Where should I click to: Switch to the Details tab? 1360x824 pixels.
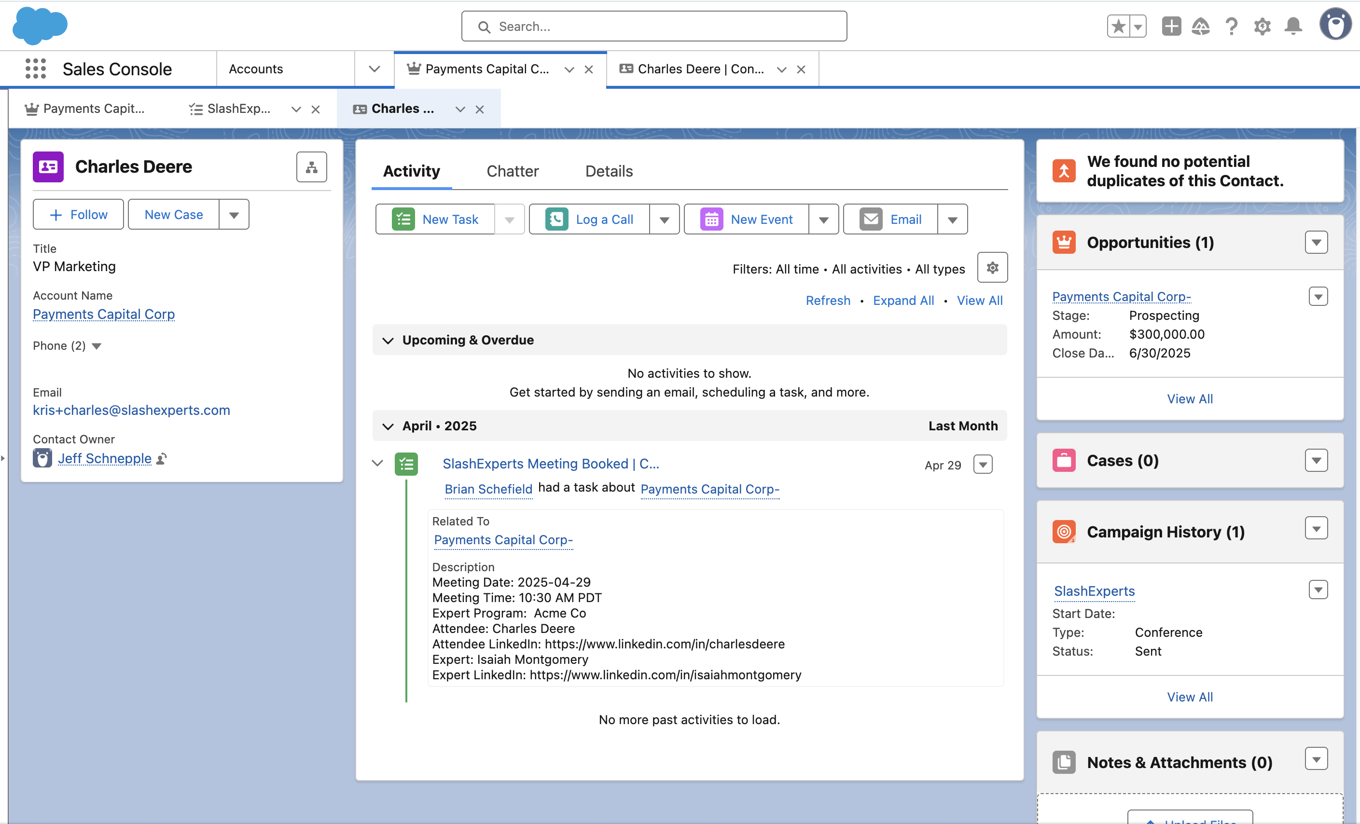609,171
